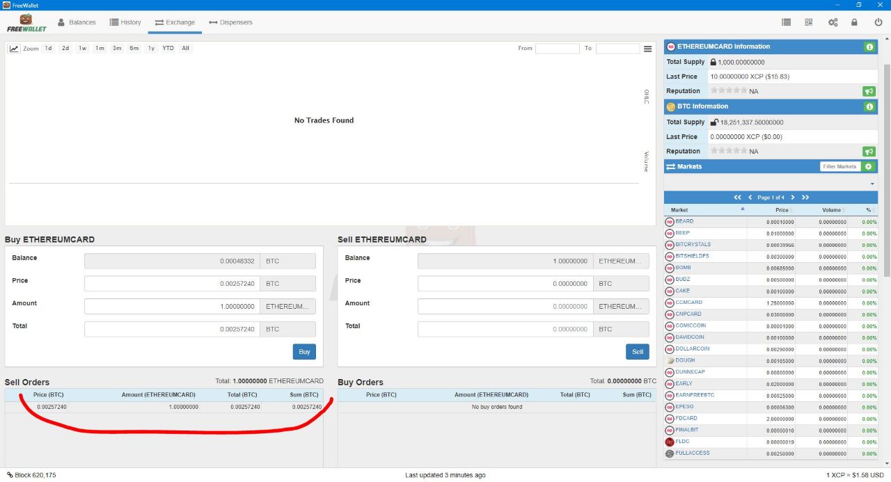
Task: Switch to Balances tab
Action: [x=77, y=22]
